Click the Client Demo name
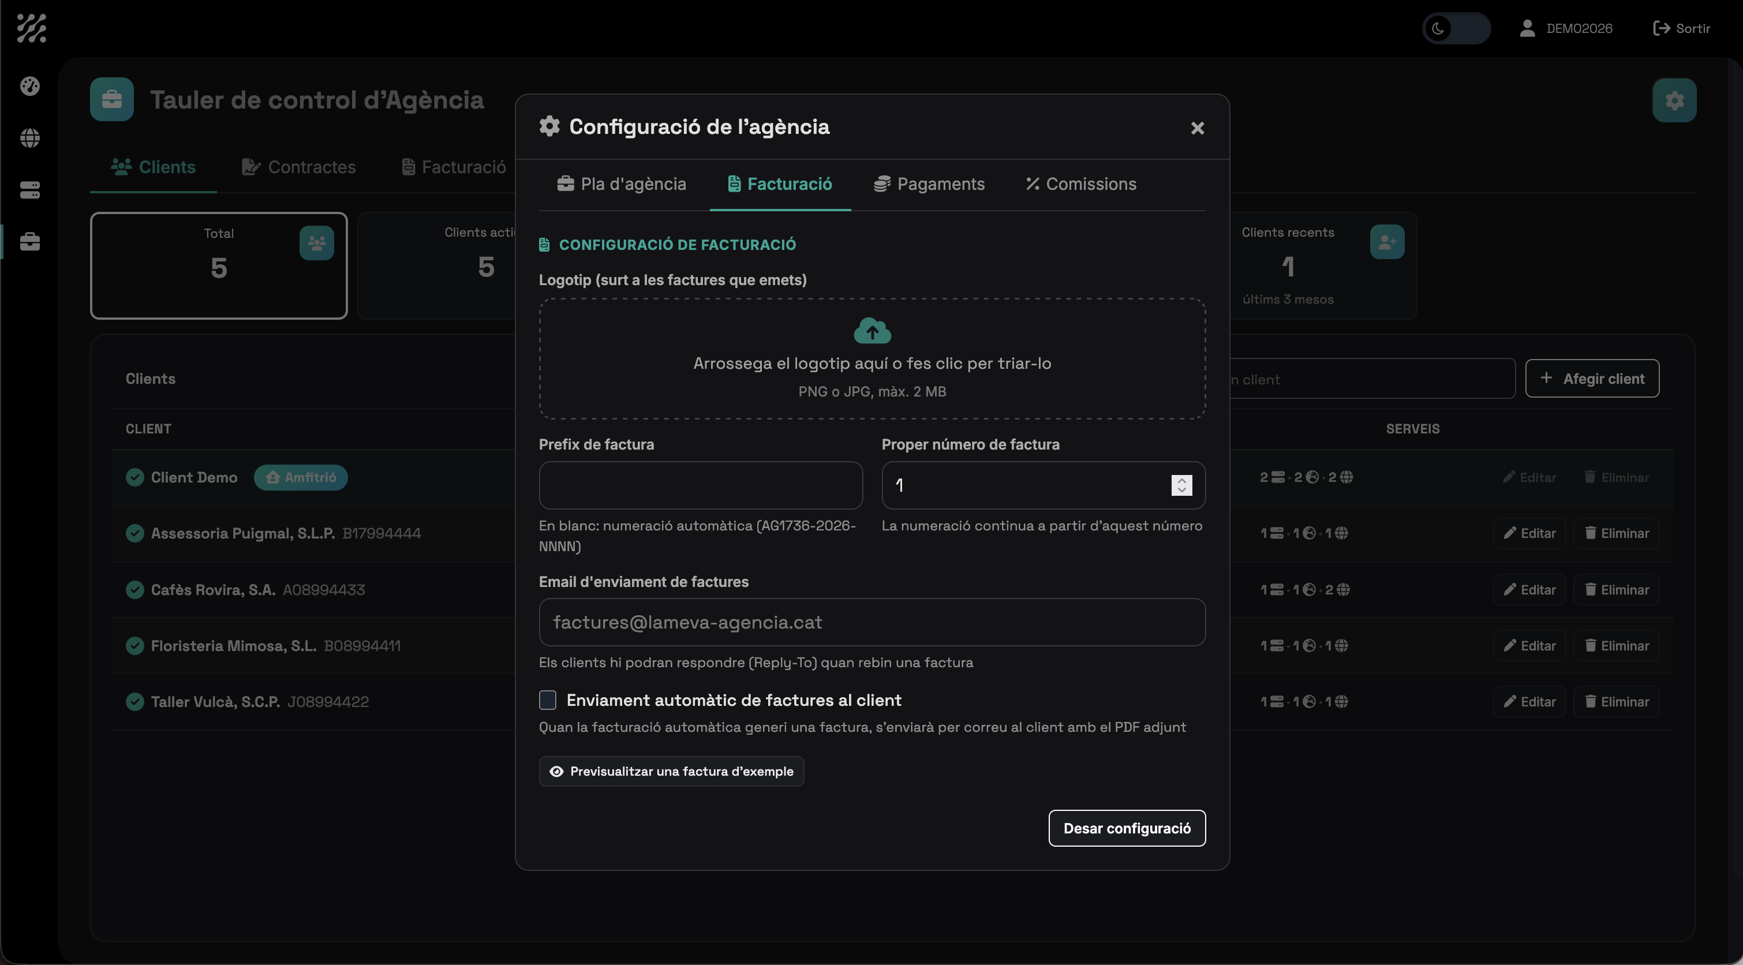 point(194,477)
